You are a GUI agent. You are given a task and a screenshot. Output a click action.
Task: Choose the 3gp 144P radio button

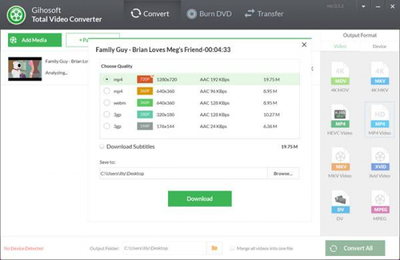[107, 126]
